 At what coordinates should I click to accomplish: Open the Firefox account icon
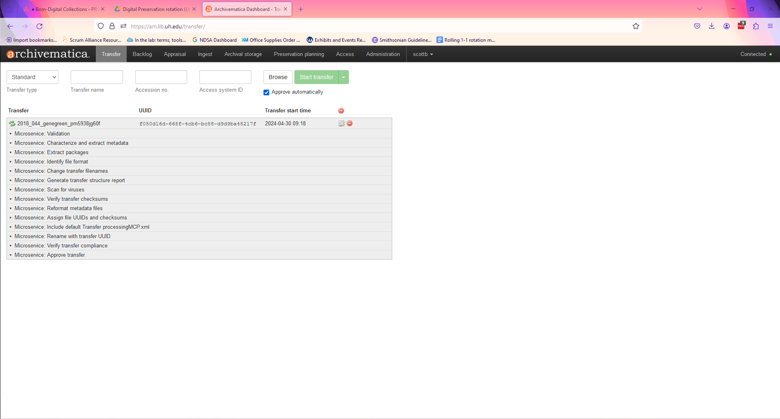(x=726, y=26)
